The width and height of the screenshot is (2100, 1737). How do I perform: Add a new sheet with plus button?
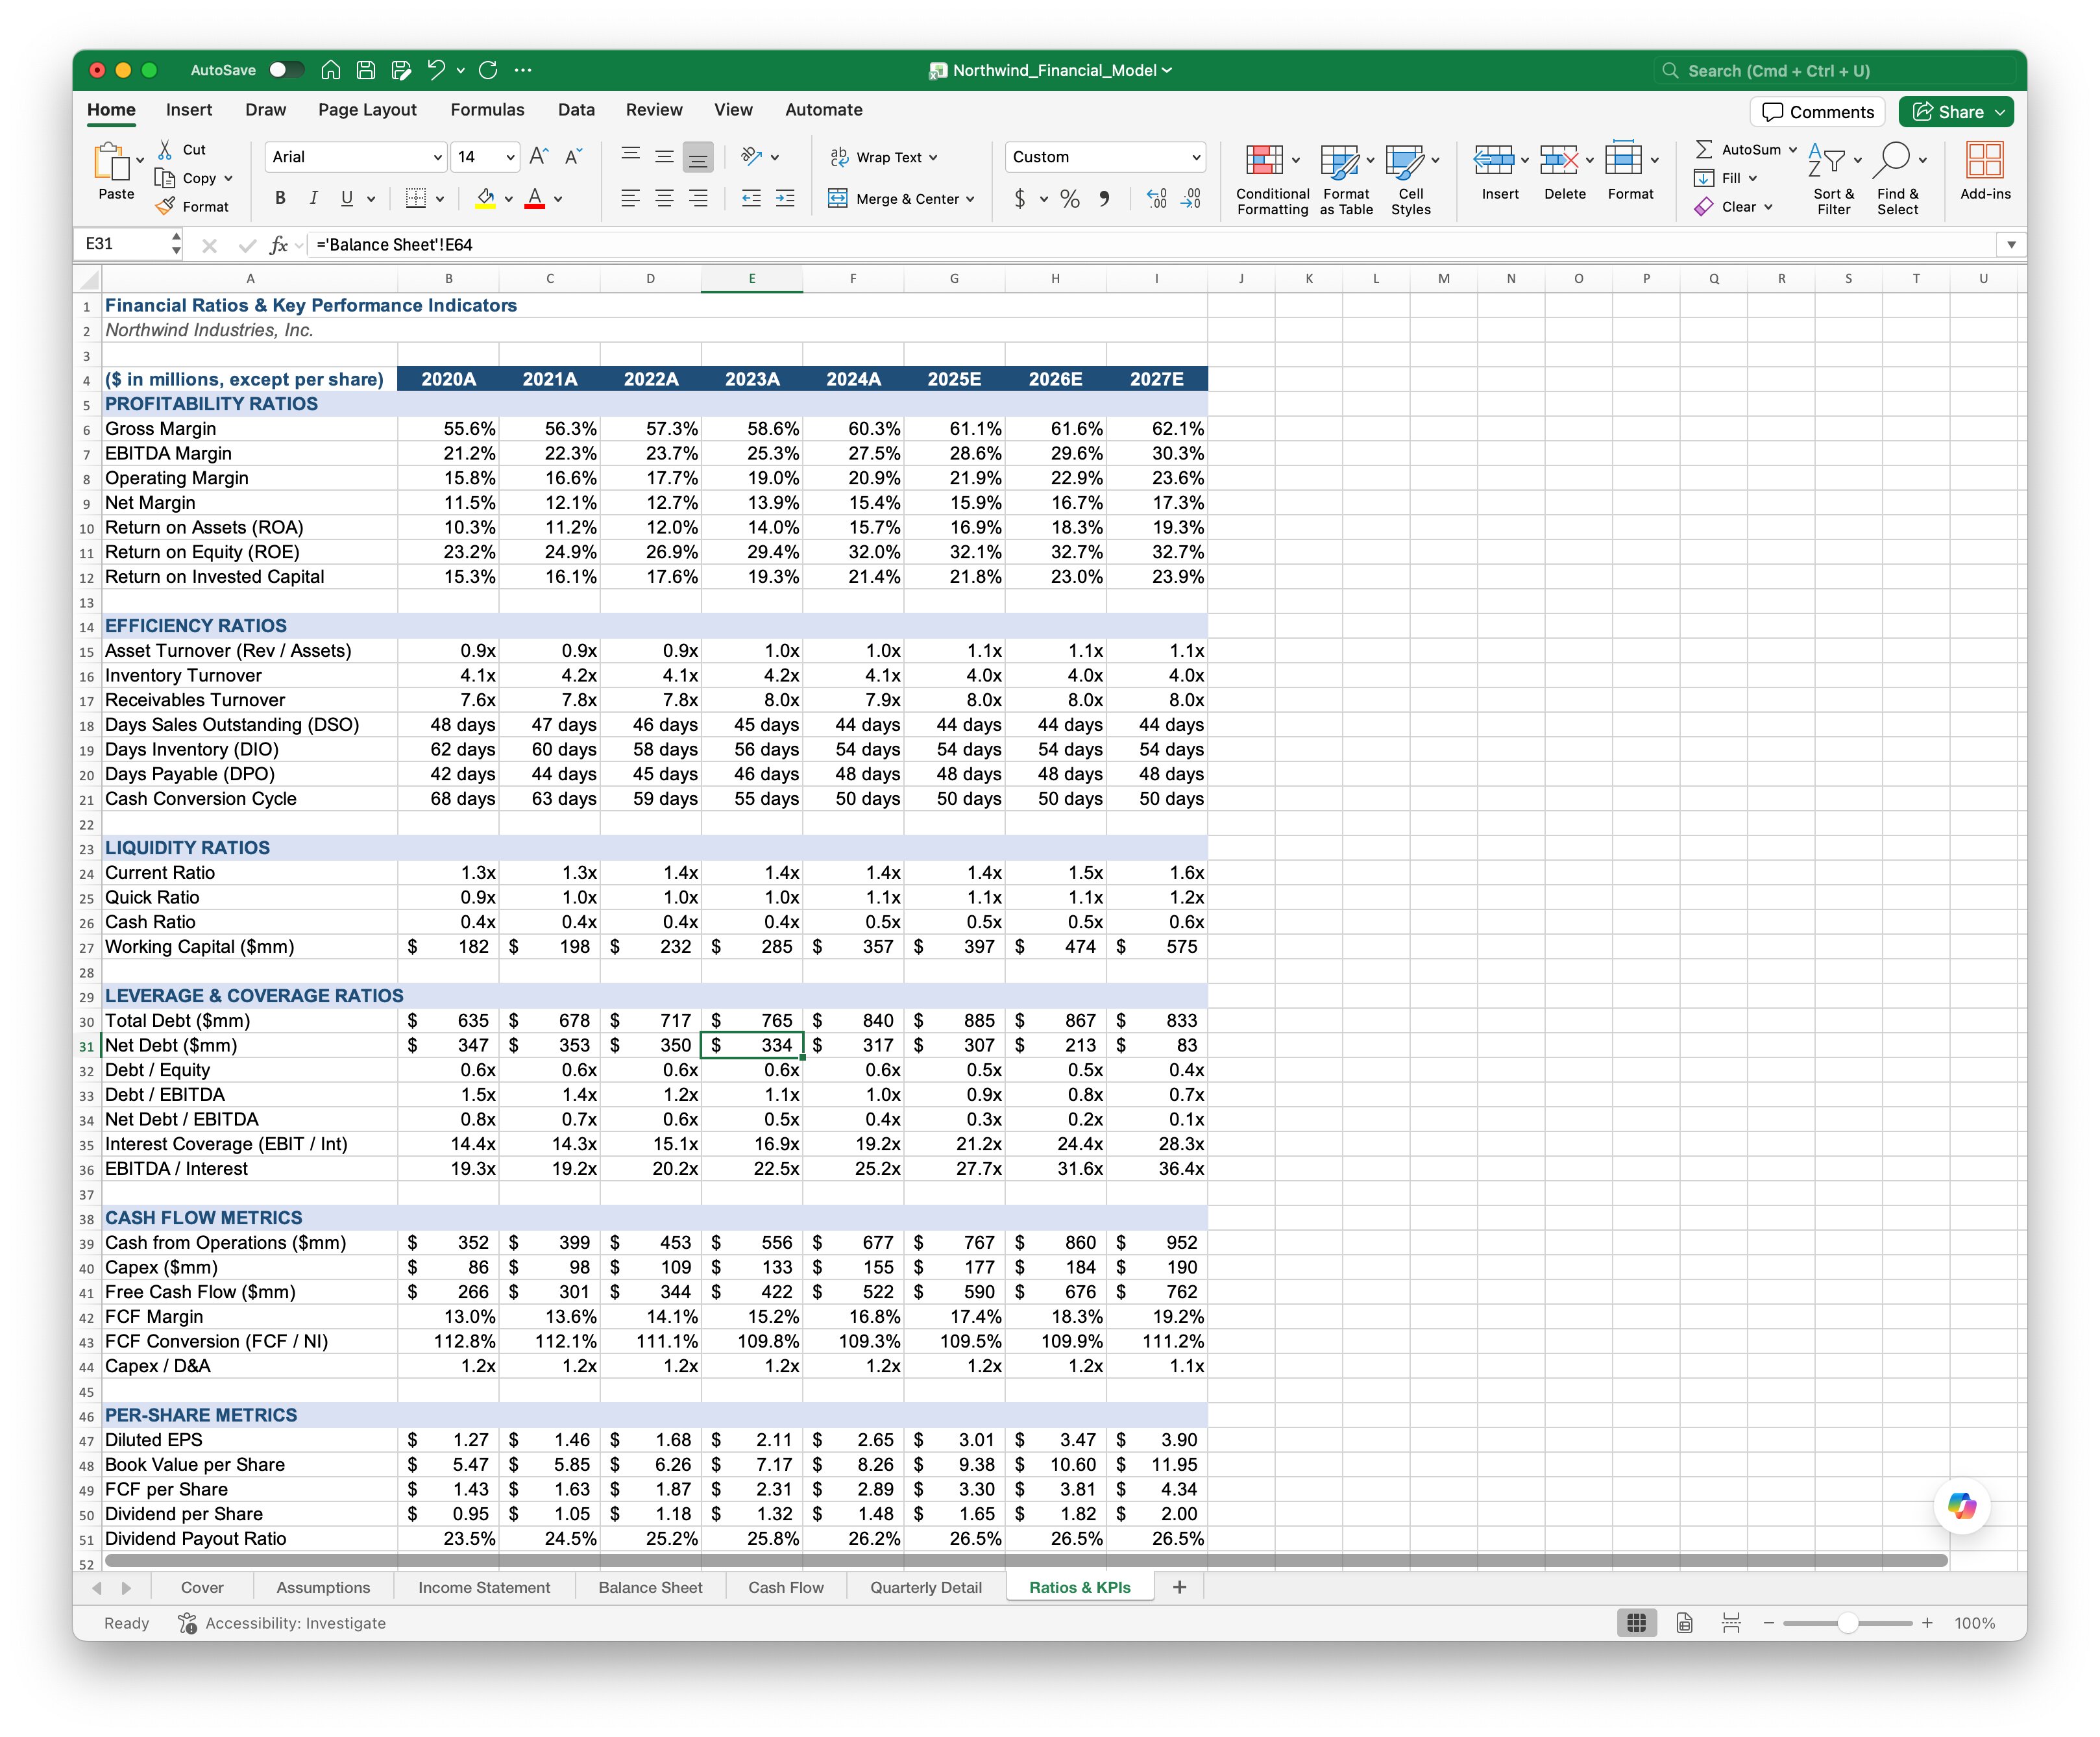tap(1179, 1587)
